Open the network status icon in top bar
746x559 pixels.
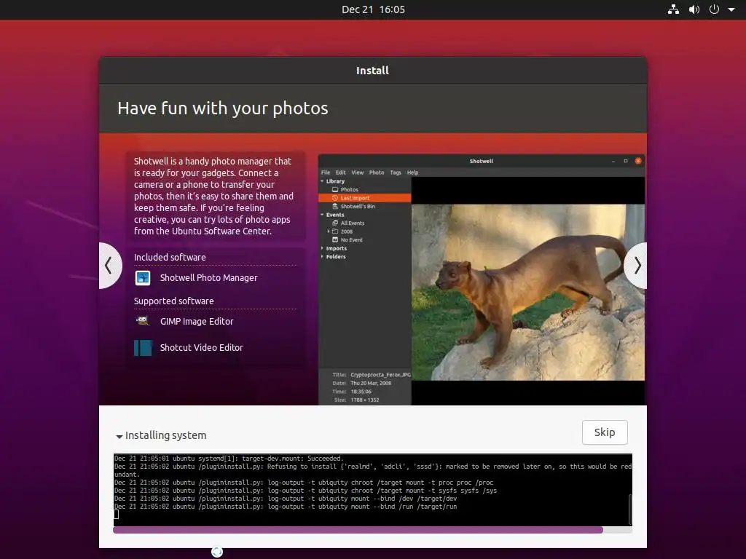tap(673, 9)
